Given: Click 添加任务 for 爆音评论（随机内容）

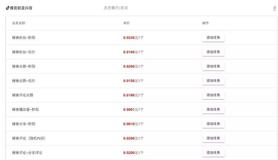Looking at the screenshot, I should pos(213,138).
